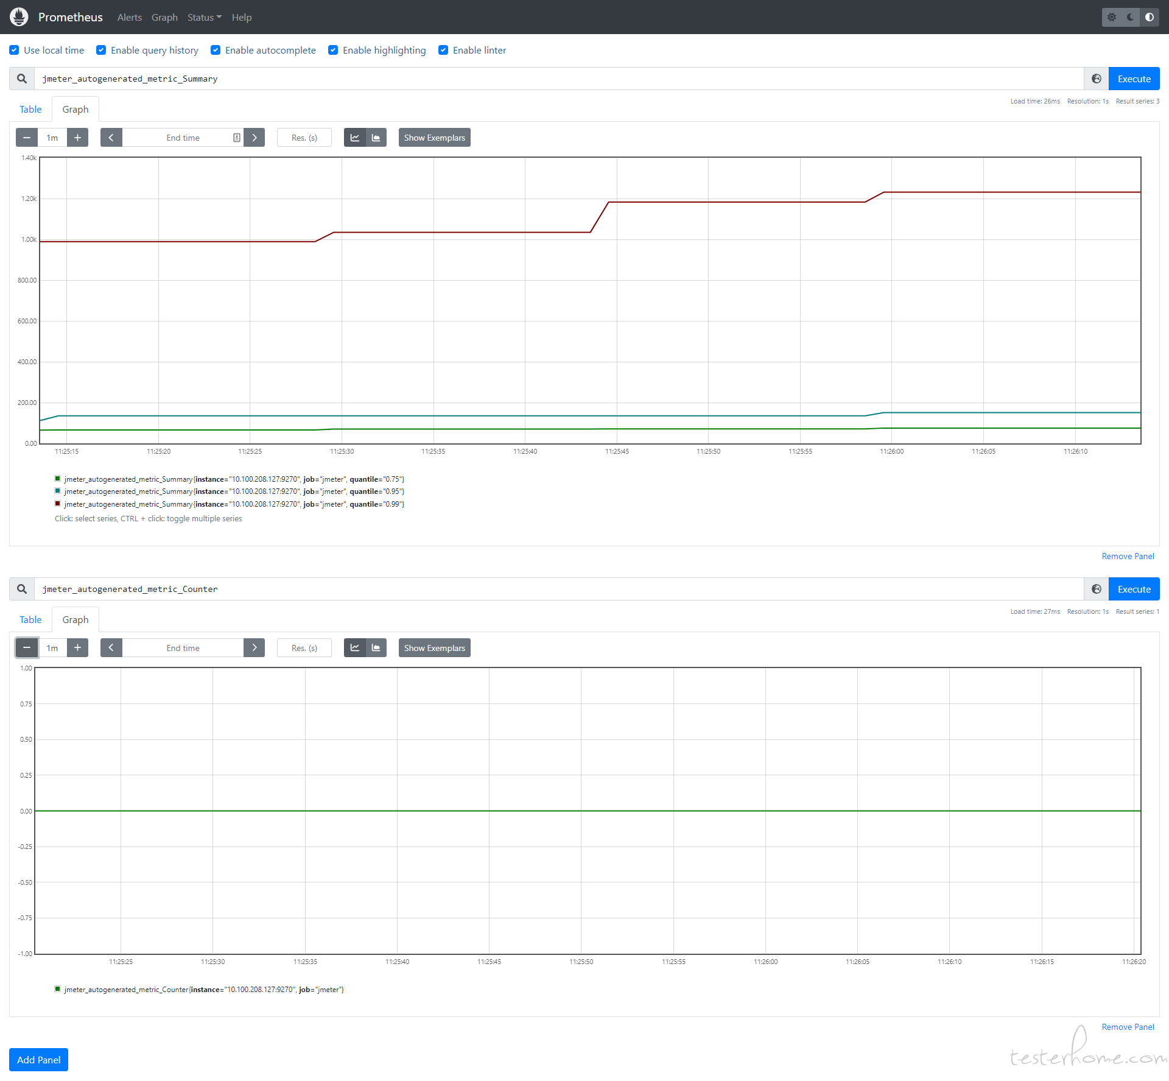Move the Summary end time backward
This screenshot has width=1169, height=1081.
pyautogui.click(x=111, y=138)
